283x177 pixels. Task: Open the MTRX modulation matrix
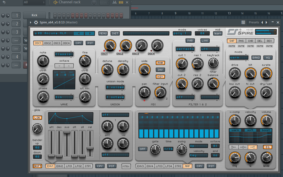126,166
